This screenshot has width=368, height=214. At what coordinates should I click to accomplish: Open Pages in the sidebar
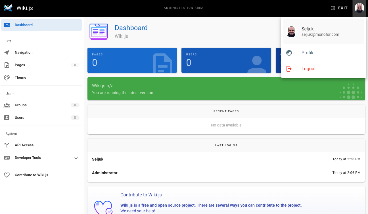tap(20, 65)
